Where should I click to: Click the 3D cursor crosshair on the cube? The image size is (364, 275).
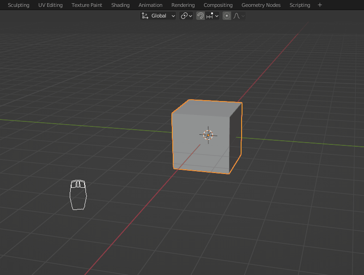[208, 135]
